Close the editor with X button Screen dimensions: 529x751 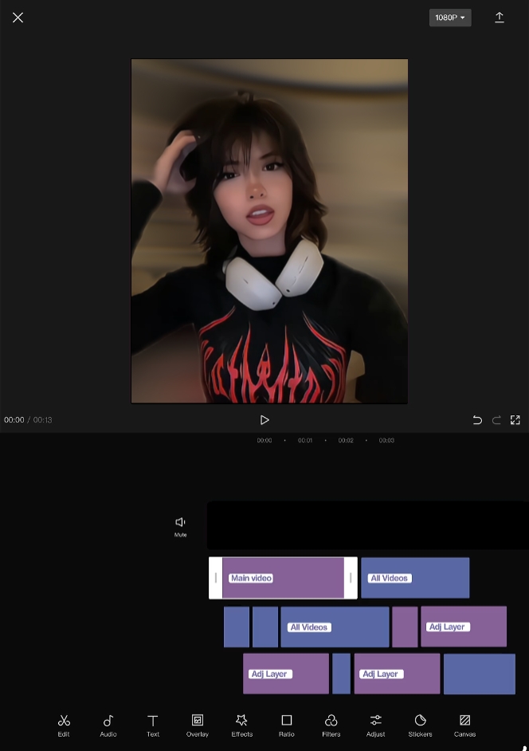point(18,18)
